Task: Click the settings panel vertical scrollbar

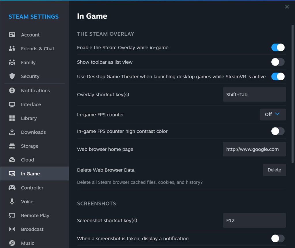Action: (x=292, y=94)
